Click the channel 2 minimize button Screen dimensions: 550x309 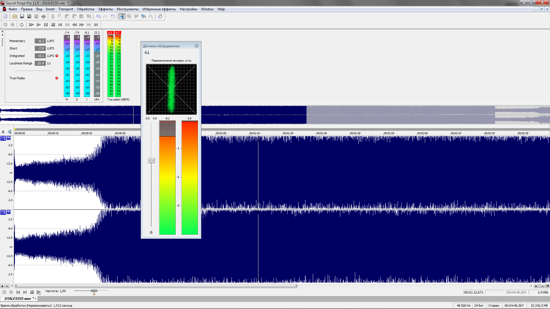9,212
